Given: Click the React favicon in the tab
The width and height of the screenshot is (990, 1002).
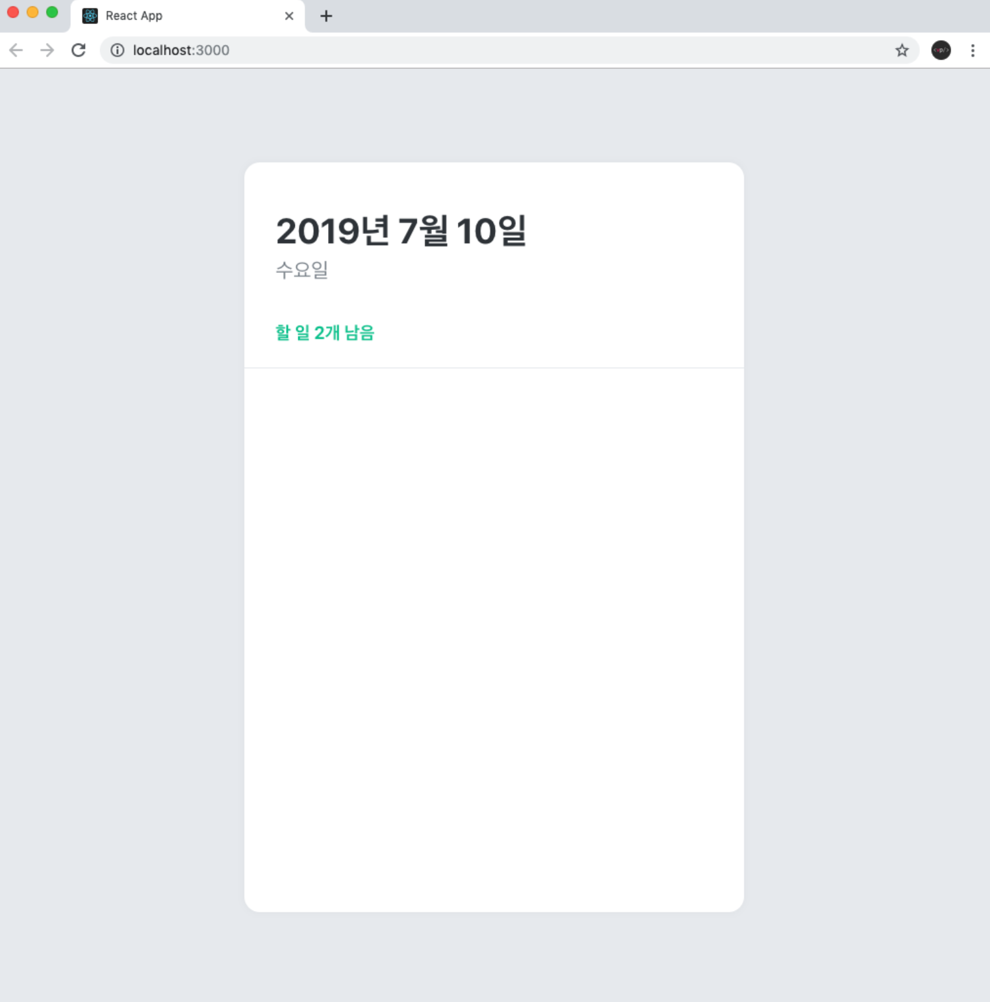Looking at the screenshot, I should tap(90, 16).
